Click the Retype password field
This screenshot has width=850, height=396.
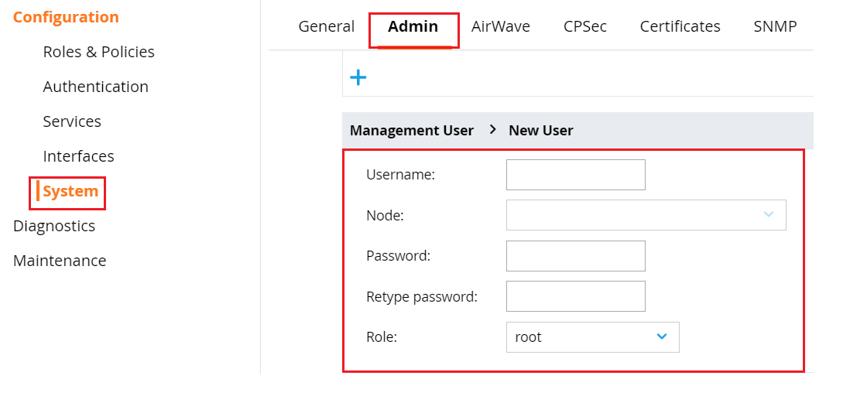click(x=576, y=295)
